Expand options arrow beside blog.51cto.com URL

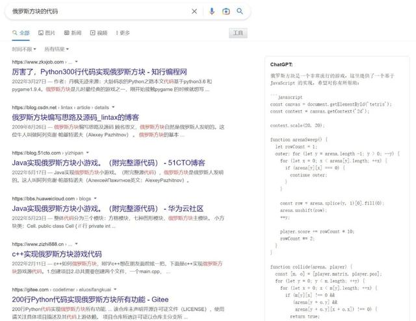(88, 152)
